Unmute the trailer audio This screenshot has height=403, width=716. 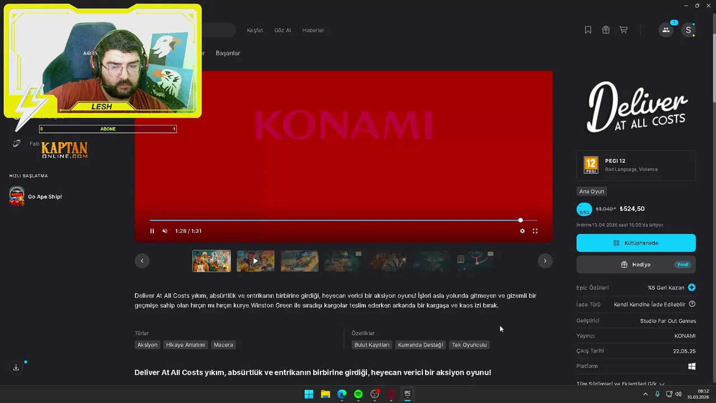click(x=164, y=231)
